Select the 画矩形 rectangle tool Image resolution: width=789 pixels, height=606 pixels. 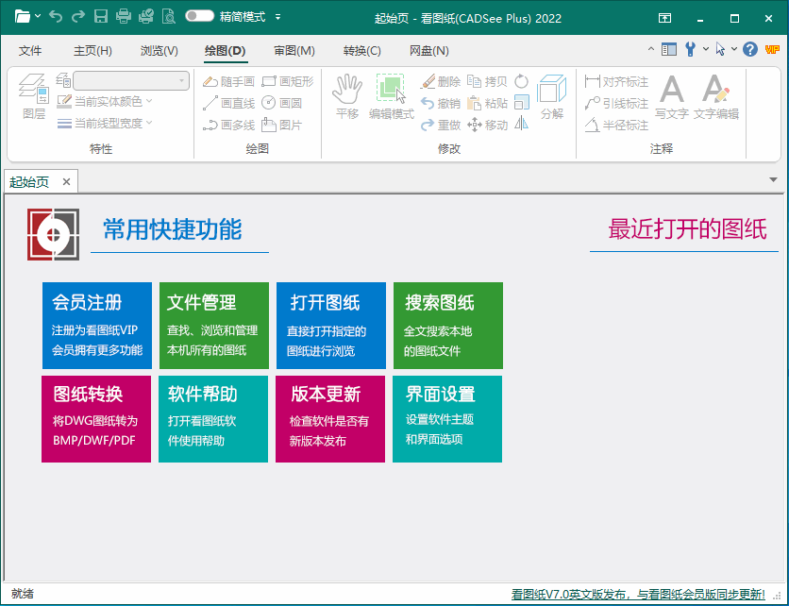coord(288,81)
